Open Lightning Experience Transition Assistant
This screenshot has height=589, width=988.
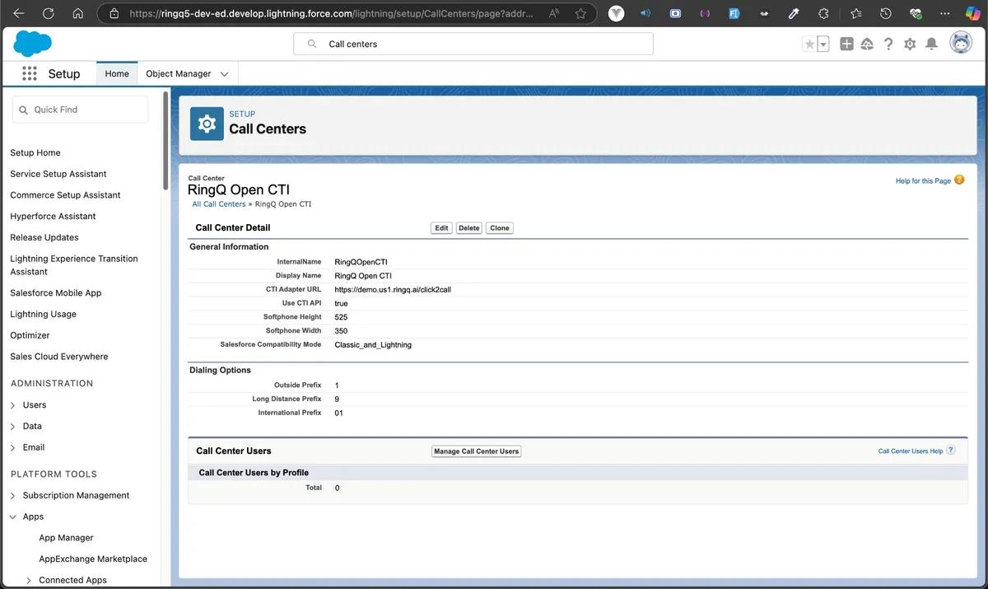tap(74, 265)
